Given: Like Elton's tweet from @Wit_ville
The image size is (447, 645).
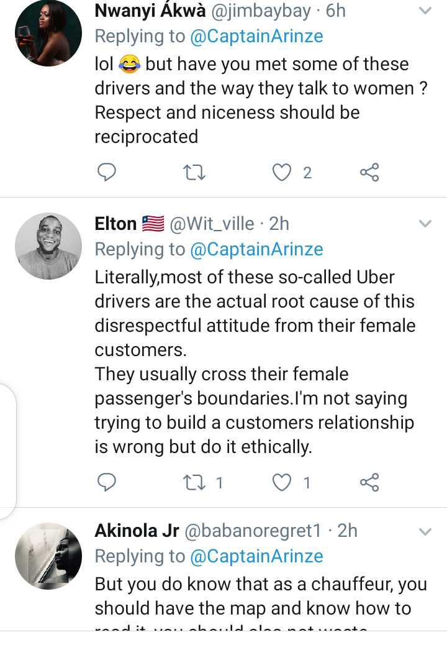Looking at the screenshot, I should coord(282,483).
